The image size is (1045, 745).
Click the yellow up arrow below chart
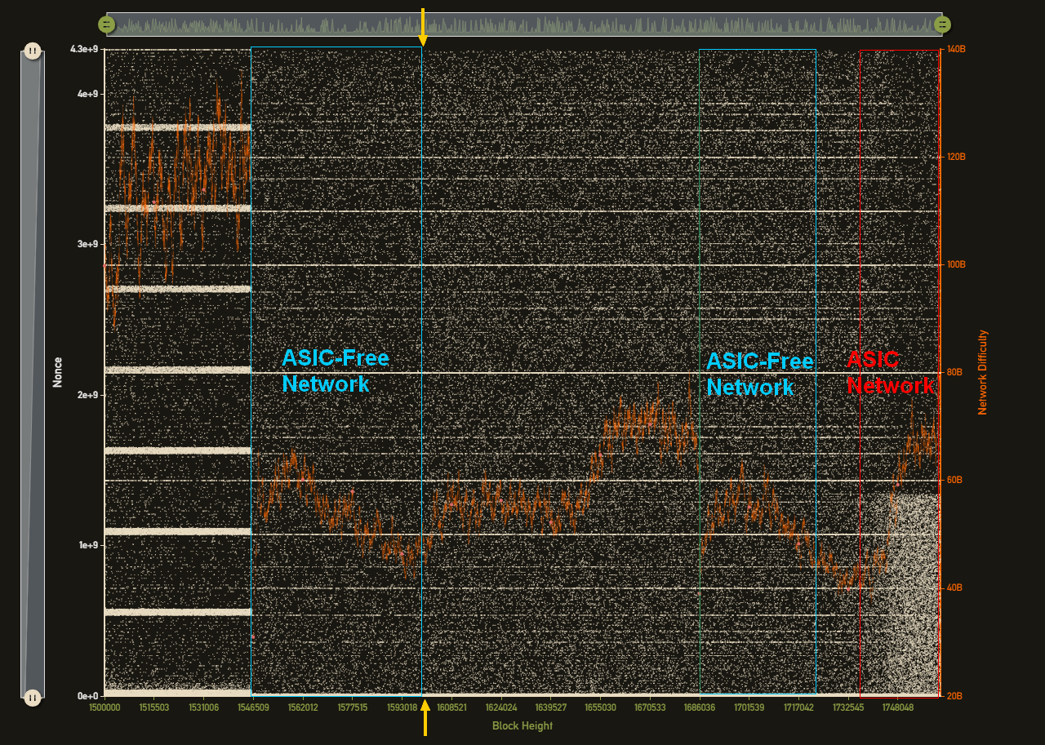[x=425, y=716]
